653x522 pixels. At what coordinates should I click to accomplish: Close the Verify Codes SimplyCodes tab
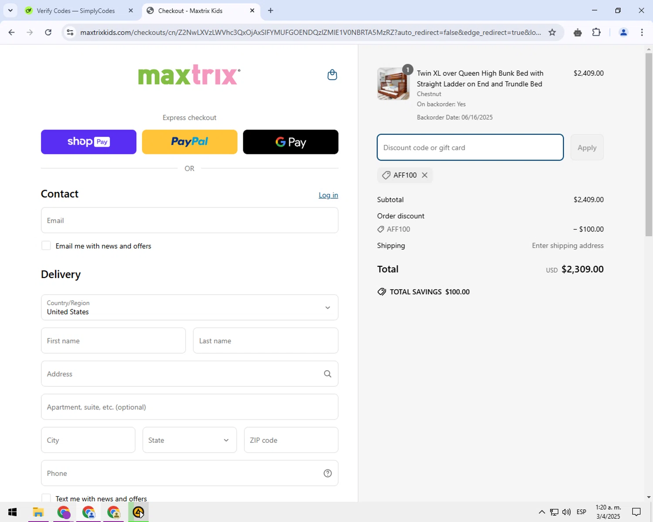131,10
